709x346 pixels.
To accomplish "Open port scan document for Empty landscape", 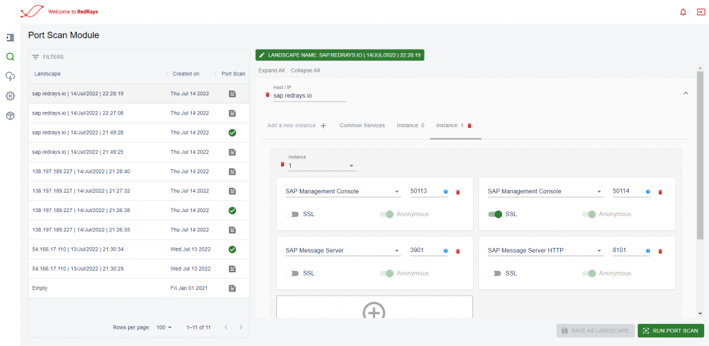I will pyautogui.click(x=233, y=288).
